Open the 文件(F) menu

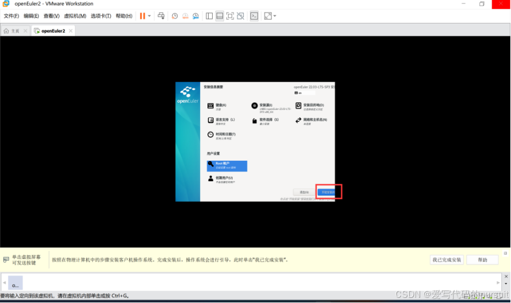11,16
